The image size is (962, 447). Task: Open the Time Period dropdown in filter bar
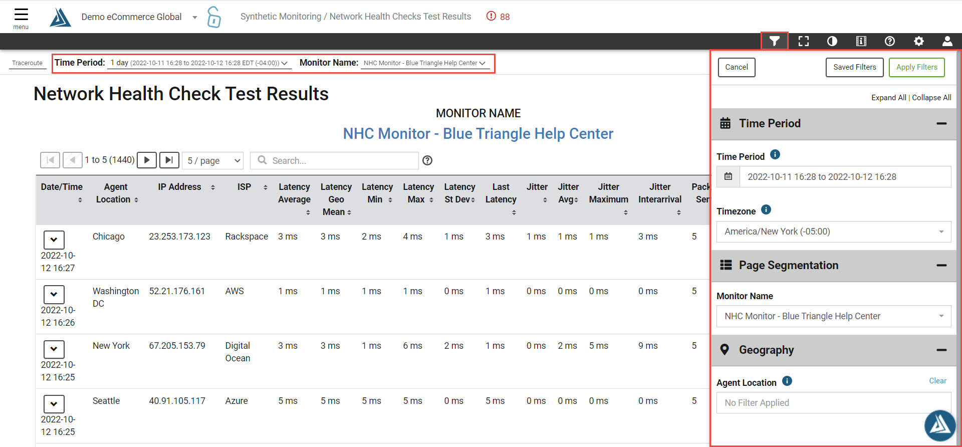click(199, 63)
